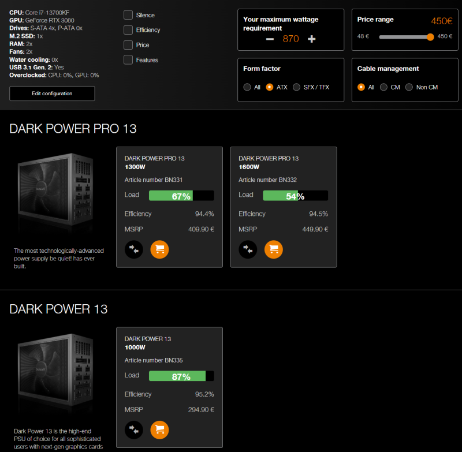Image resolution: width=462 pixels, height=452 pixels.
Task: Click Article number BN332 text
Action: [x=267, y=180]
